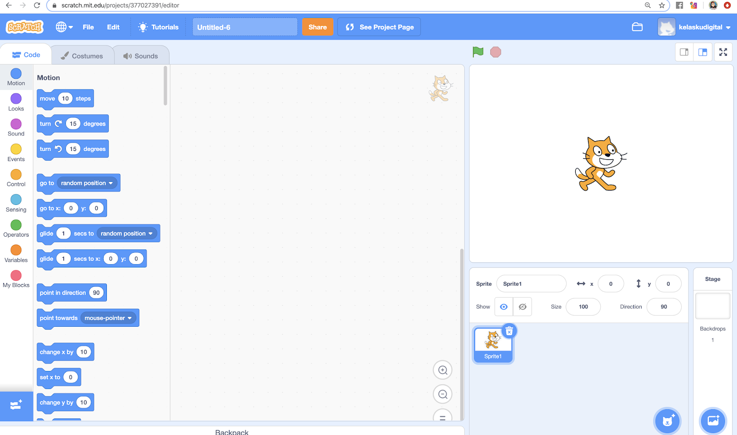Viewport: 737px width, 435px height.
Task: Edit the sprite name field Sprite1
Action: pyautogui.click(x=531, y=284)
